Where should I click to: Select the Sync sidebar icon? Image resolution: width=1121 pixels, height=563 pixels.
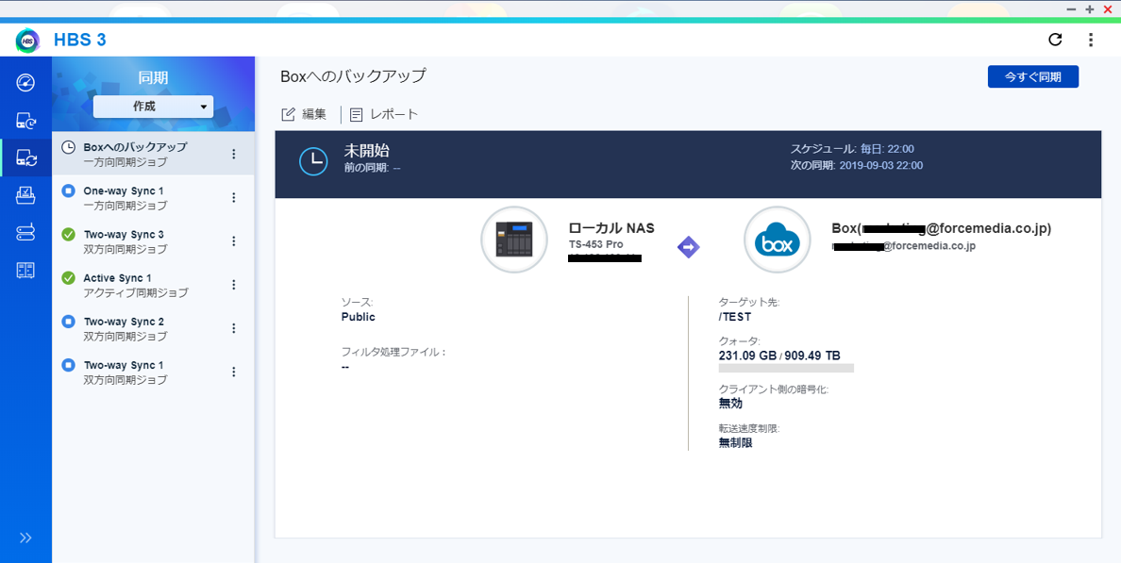click(x=25, y=157)
